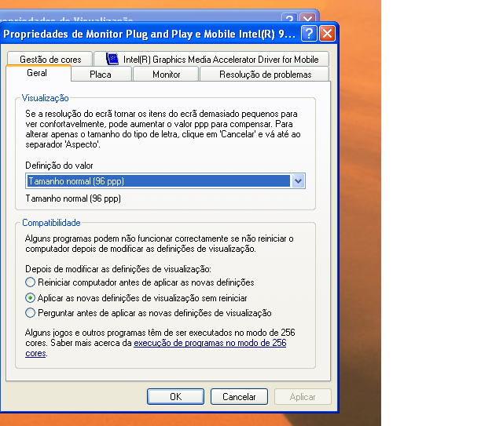Open link execução de programas no modo de 256
503x426 pixels.
pos(210,343)
